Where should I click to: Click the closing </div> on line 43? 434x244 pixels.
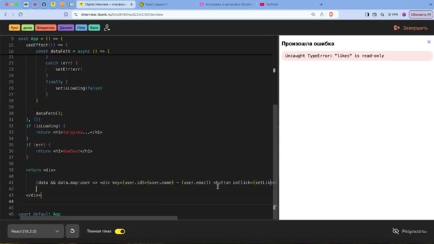click(x=33, y=195)
